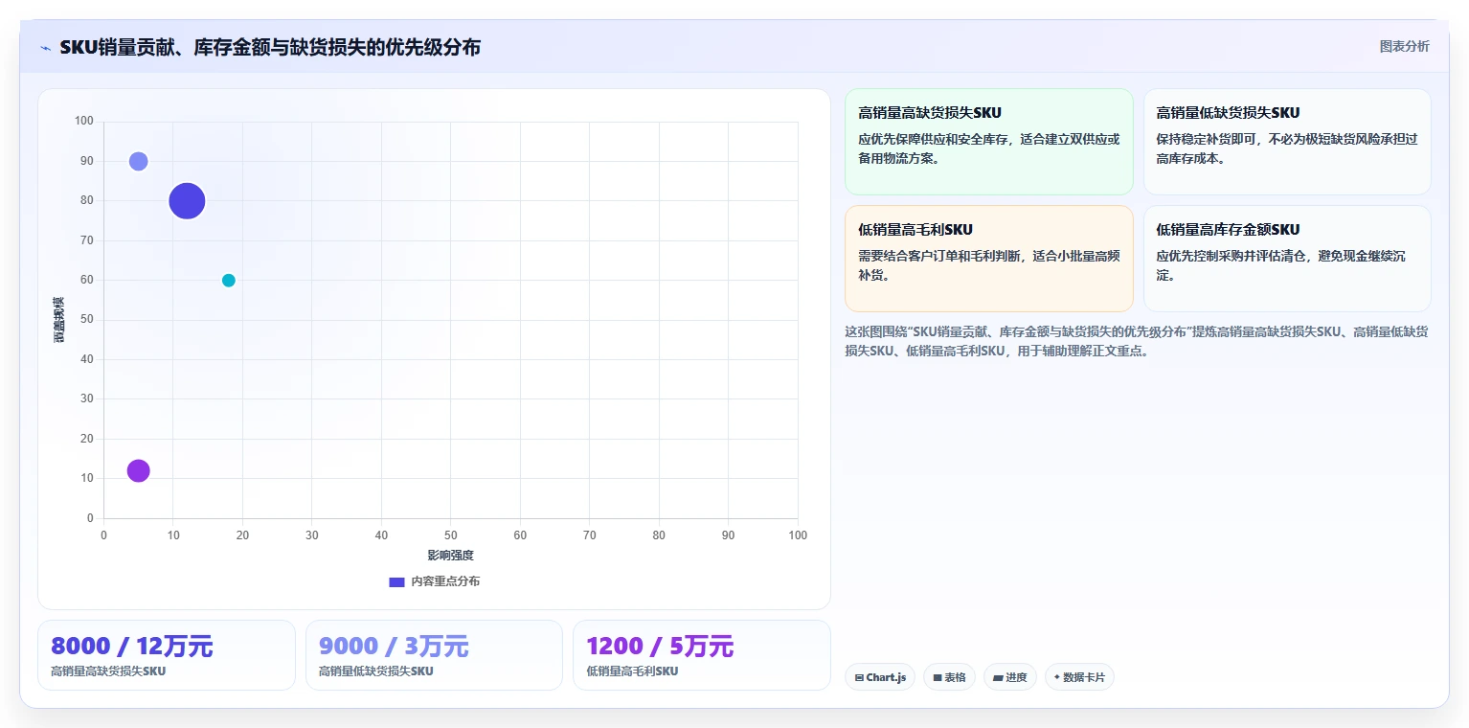1469x728 pixels.
Task: Select the large indigo bubble at value 80
Action: (x=187, y=201)
